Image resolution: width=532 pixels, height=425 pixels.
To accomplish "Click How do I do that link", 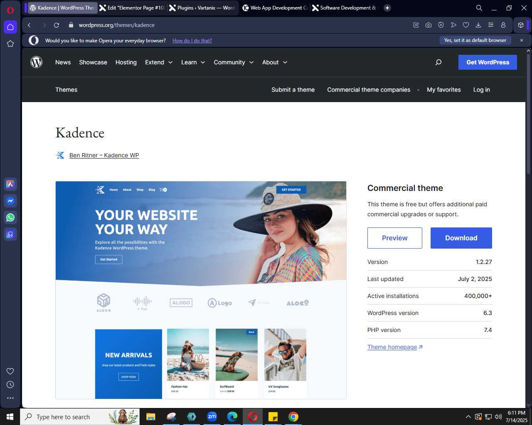I will (192, 41).
